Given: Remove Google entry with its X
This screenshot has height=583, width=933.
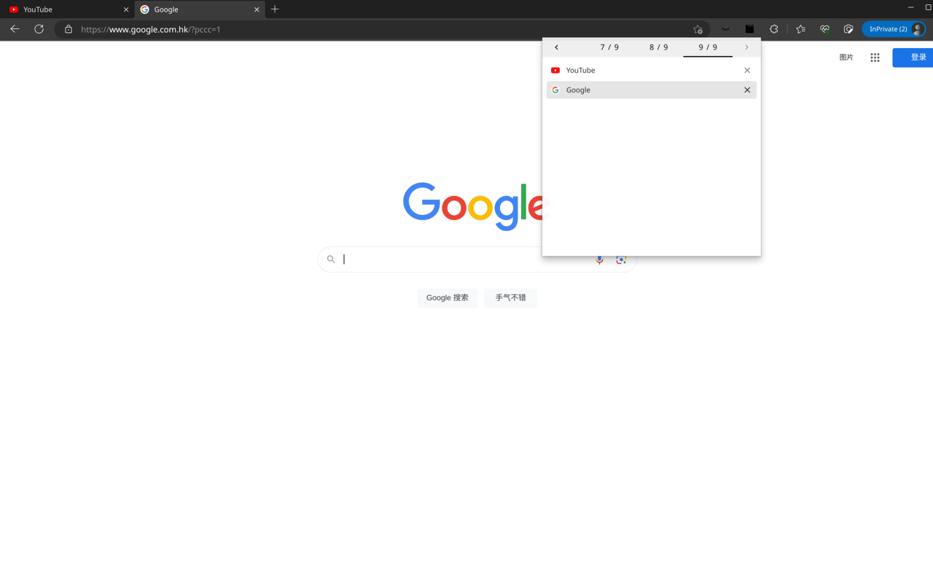Looking at the screenshot, I should 747,90.
